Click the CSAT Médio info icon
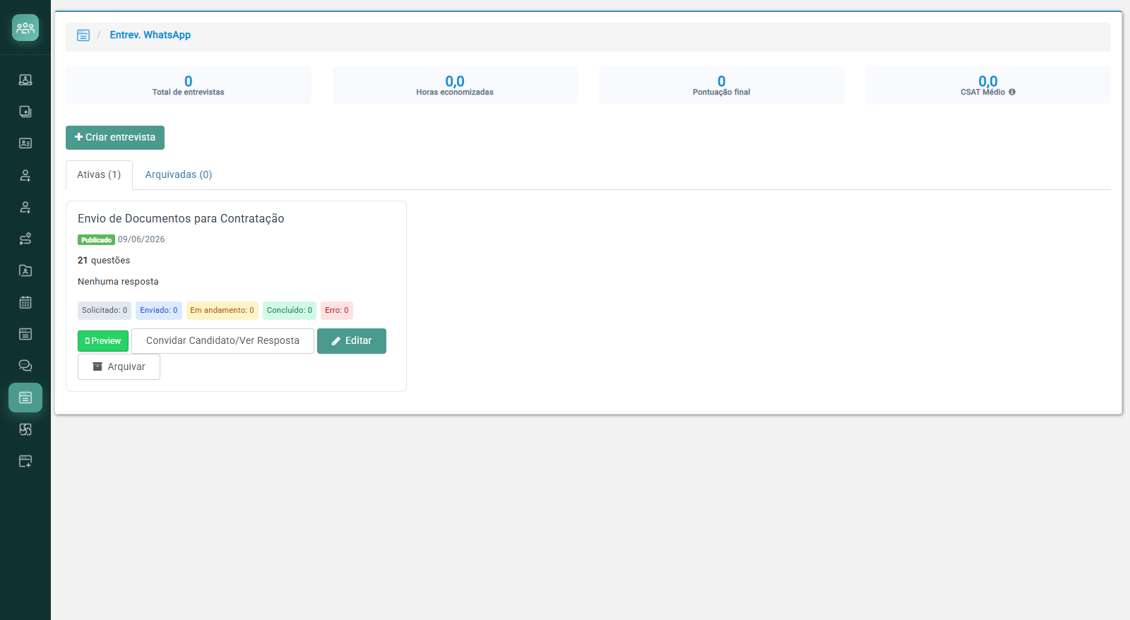 pyautogui.click(x=1012, y=92)
